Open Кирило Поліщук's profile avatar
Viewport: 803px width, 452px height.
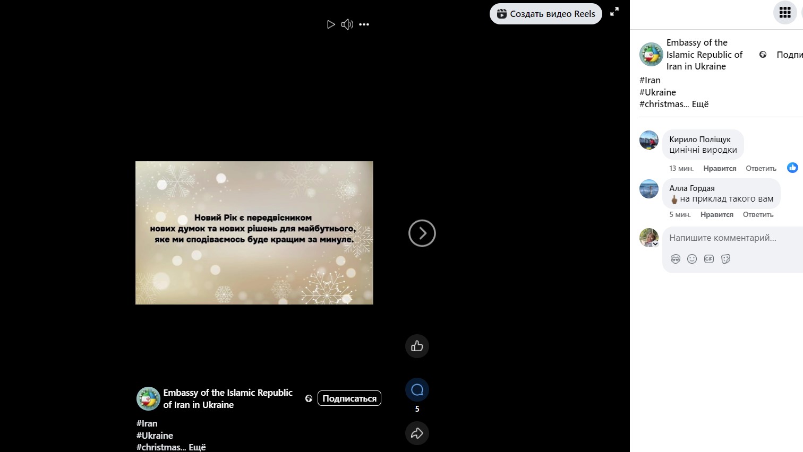[x=649, y=140]
